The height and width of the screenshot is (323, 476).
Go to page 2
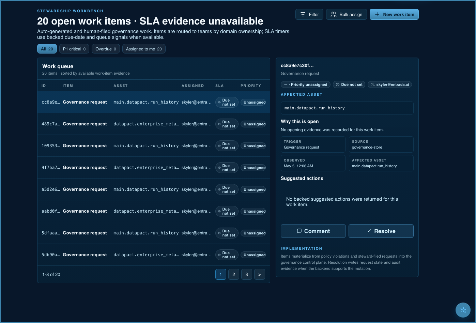[234, 274]
